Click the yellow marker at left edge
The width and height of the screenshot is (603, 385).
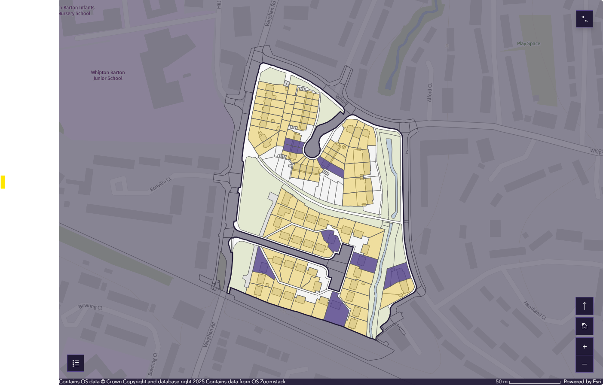tap(3, 182)
